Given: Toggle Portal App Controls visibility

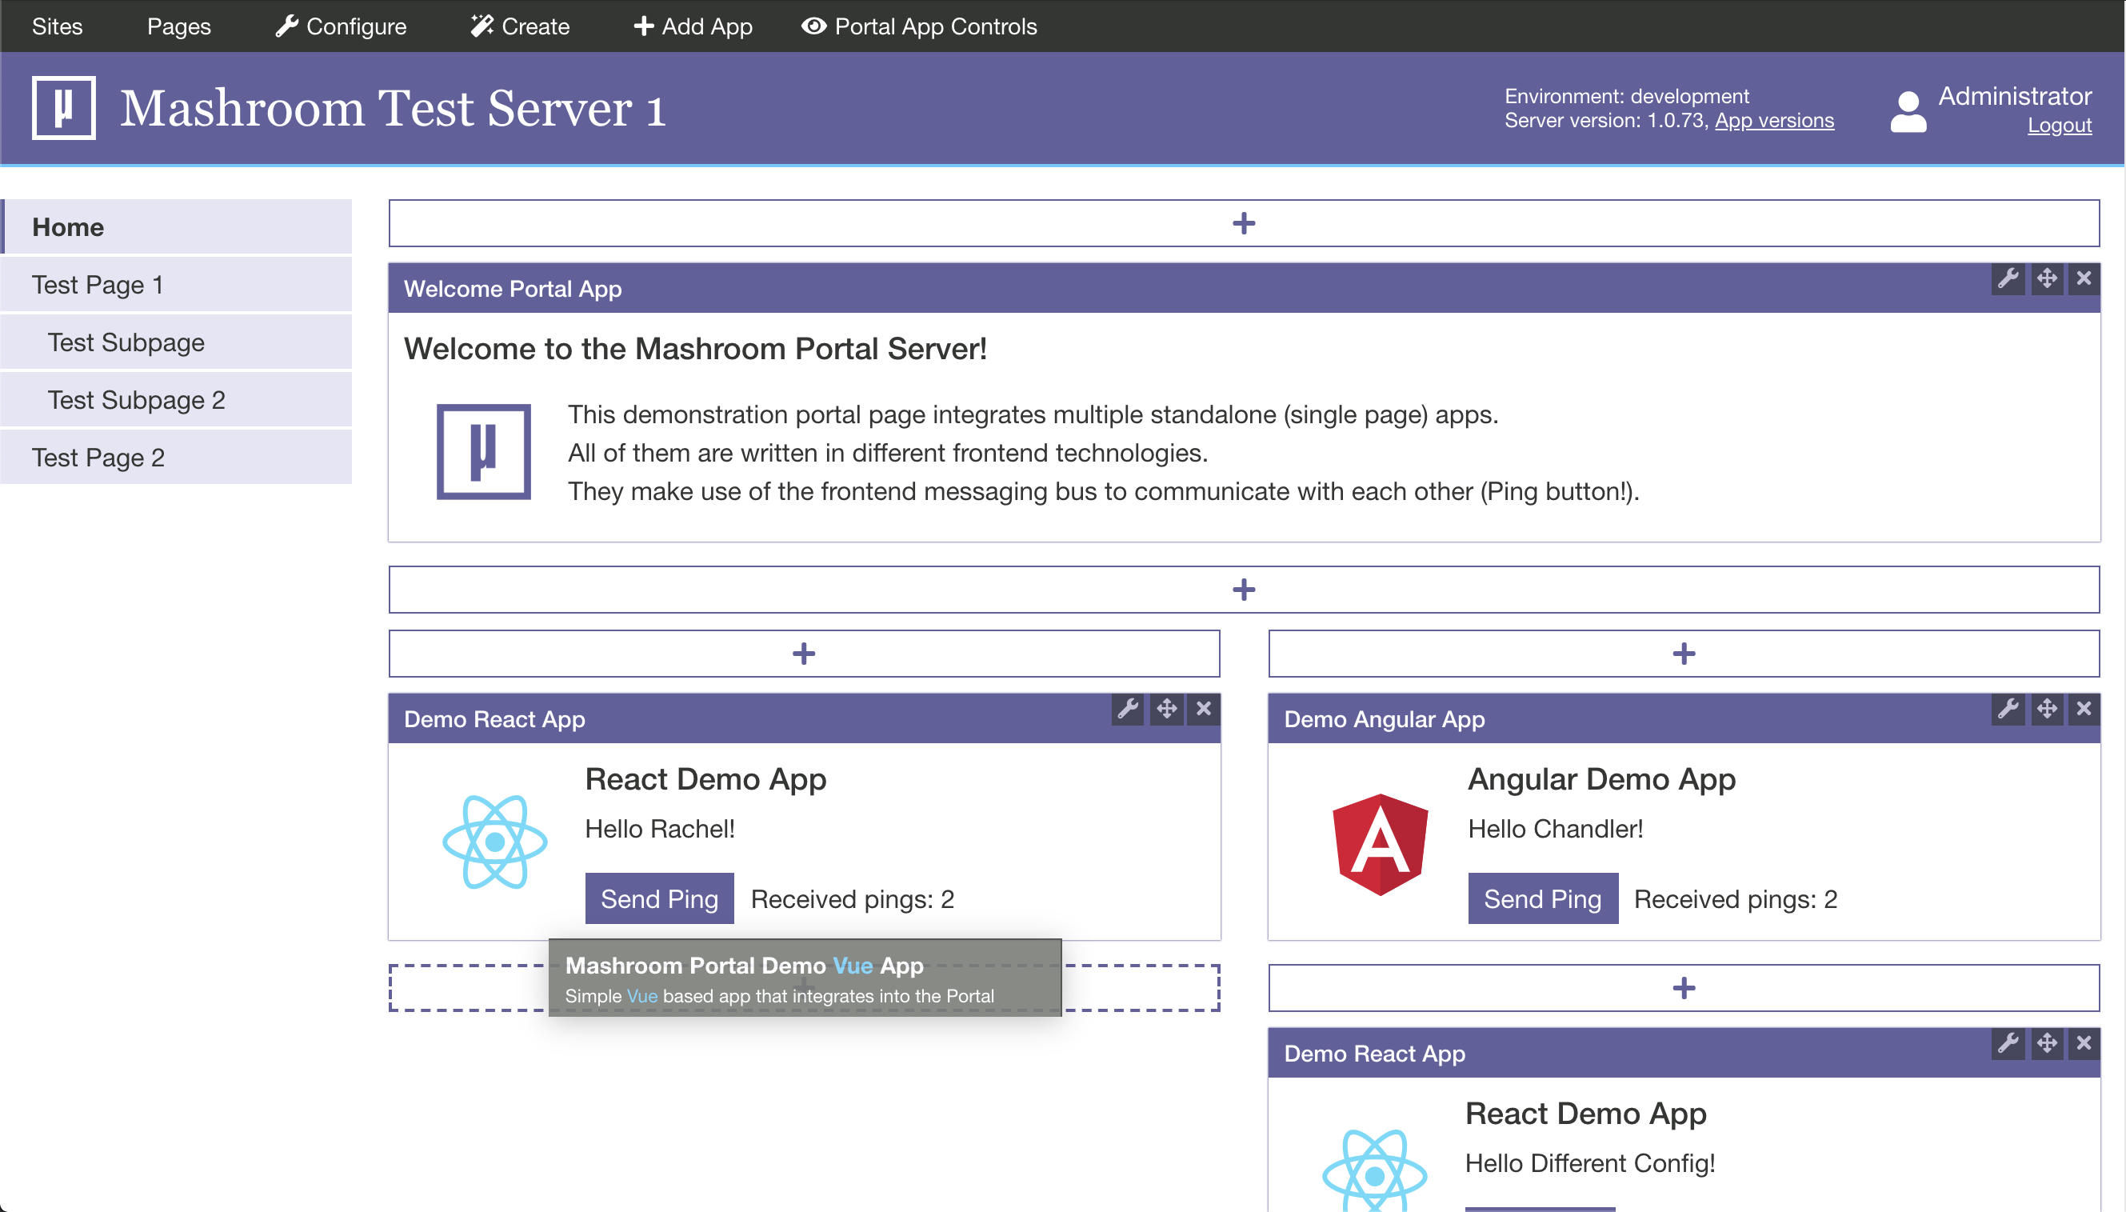Looking at the screenshot, I should click(x=919, y=26).
